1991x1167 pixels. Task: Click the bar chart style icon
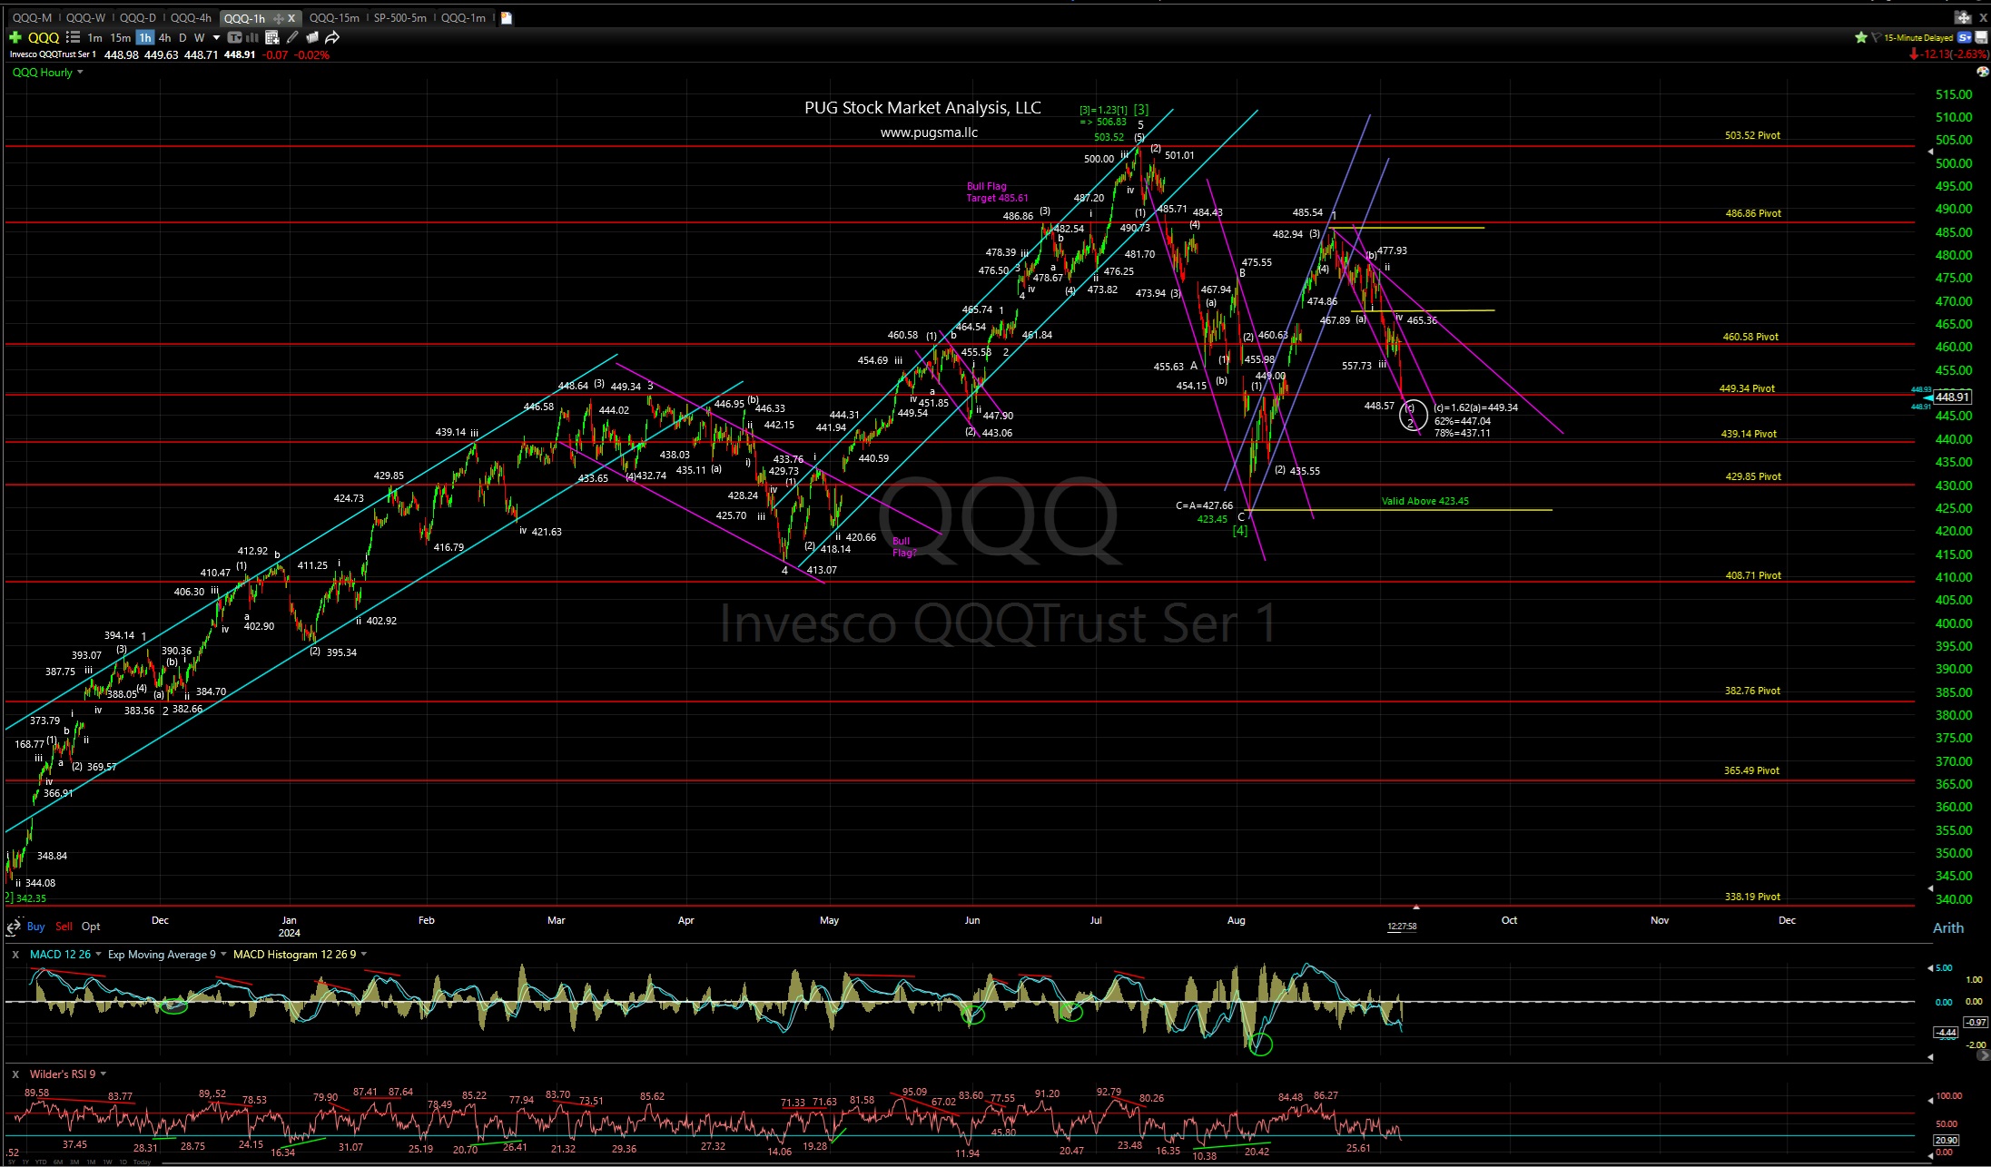pos(251,37)
